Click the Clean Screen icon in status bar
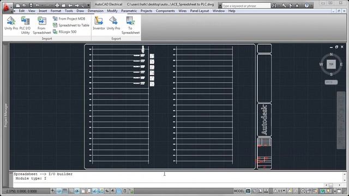The image size is (349, 196). tap(339, 191)
